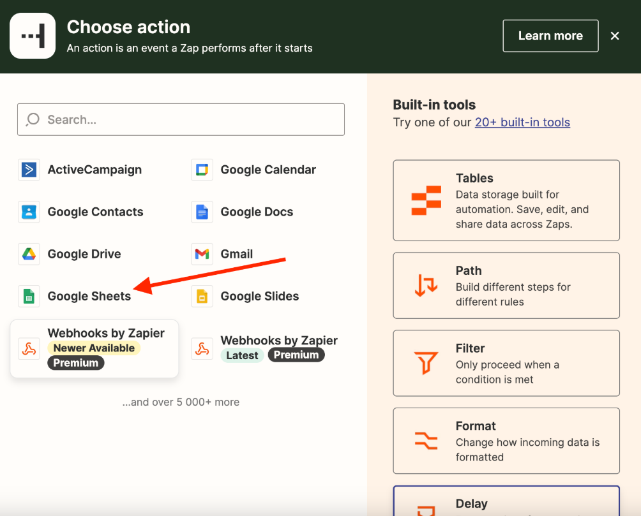Close the Choose action dialog
641x516 pixels.
coord(615,36)
